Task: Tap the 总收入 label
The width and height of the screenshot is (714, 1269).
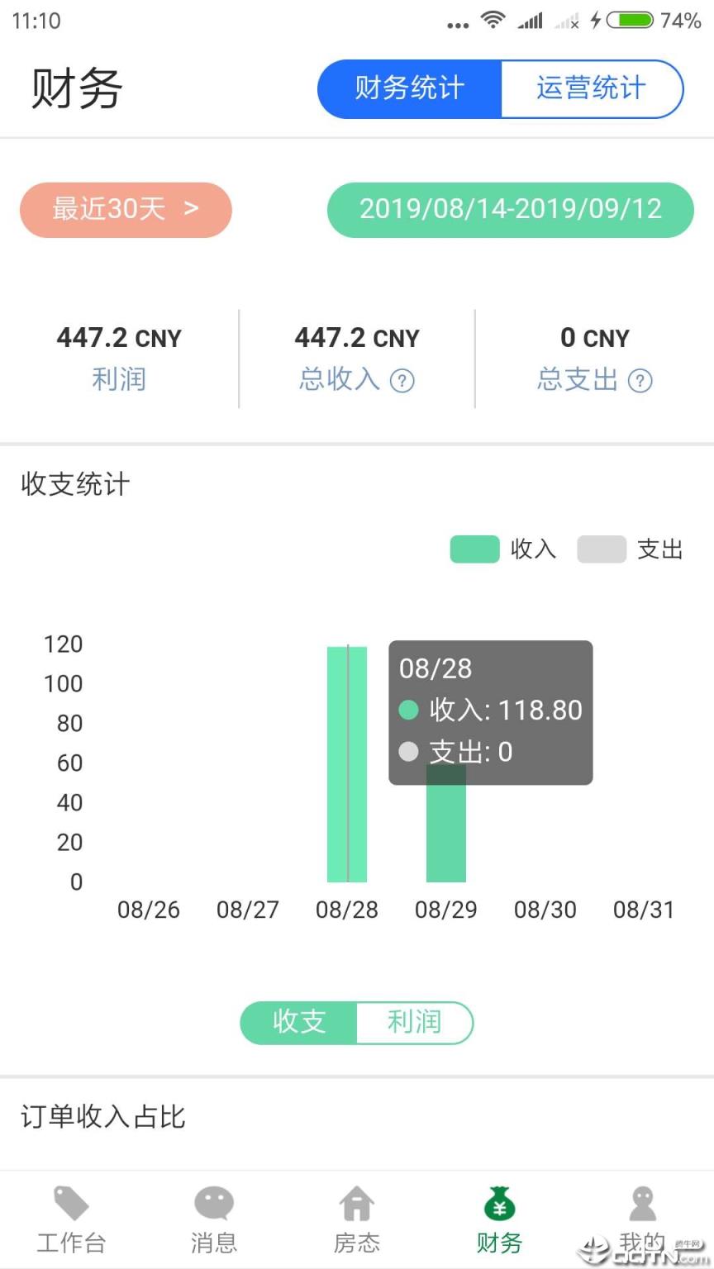Action: (340, 379)
